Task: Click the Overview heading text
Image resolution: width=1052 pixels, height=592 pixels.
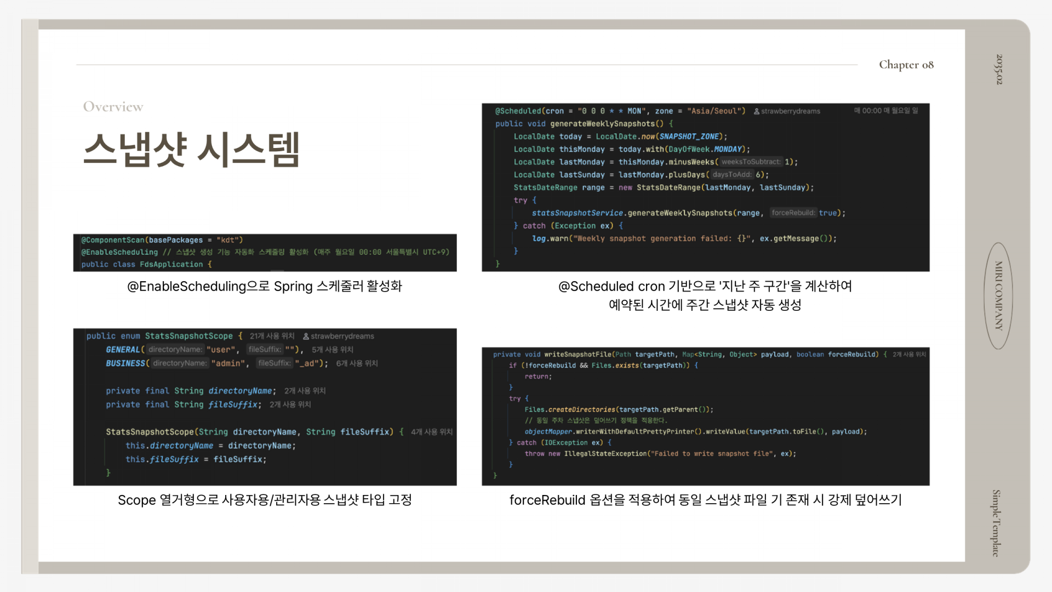Action: (113, 106)
